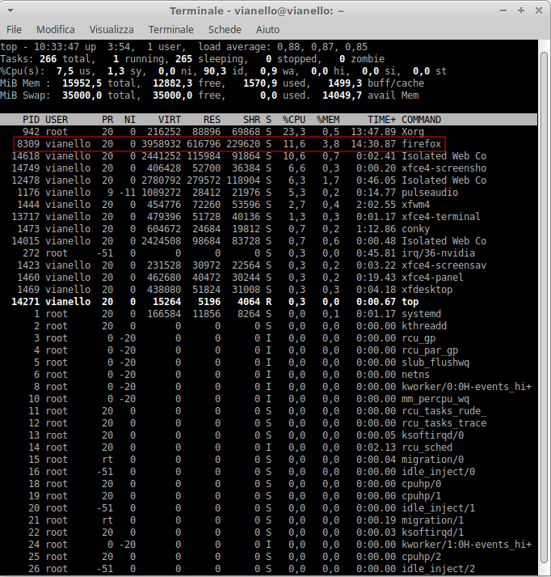This screenshot has height=577, width=551.
Task: Click the cpuhp/2 process name
Action: click(422, 557)
